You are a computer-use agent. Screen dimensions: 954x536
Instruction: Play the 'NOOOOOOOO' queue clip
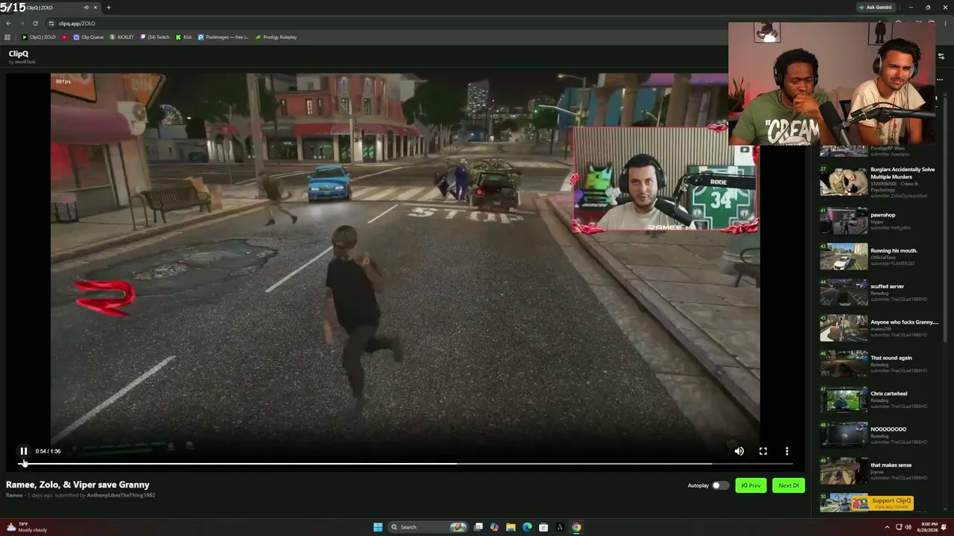(x=844, y=435)
